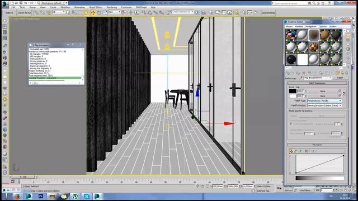Open the Reflect map name dropdown
The image size is (358, 201).
pos(318,78)
